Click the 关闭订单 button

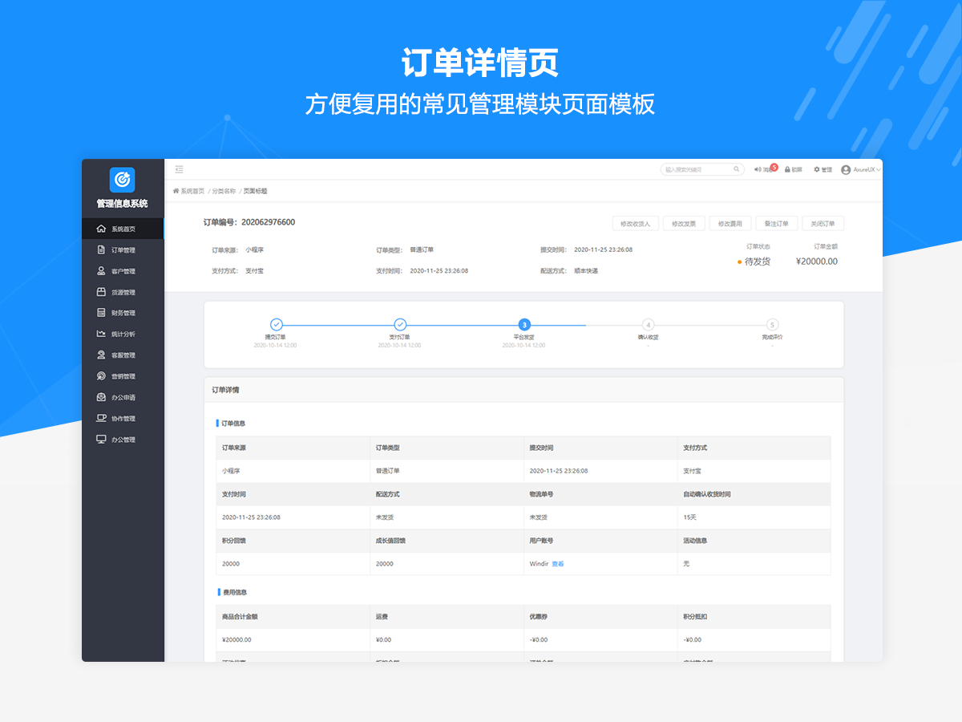[x=823, y=224]
